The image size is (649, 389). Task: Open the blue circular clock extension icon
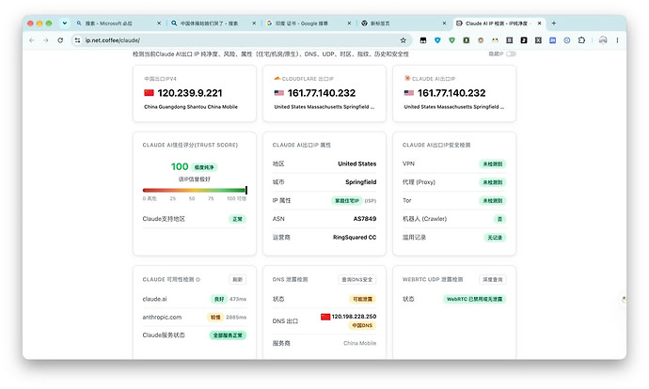pos(567,40)
